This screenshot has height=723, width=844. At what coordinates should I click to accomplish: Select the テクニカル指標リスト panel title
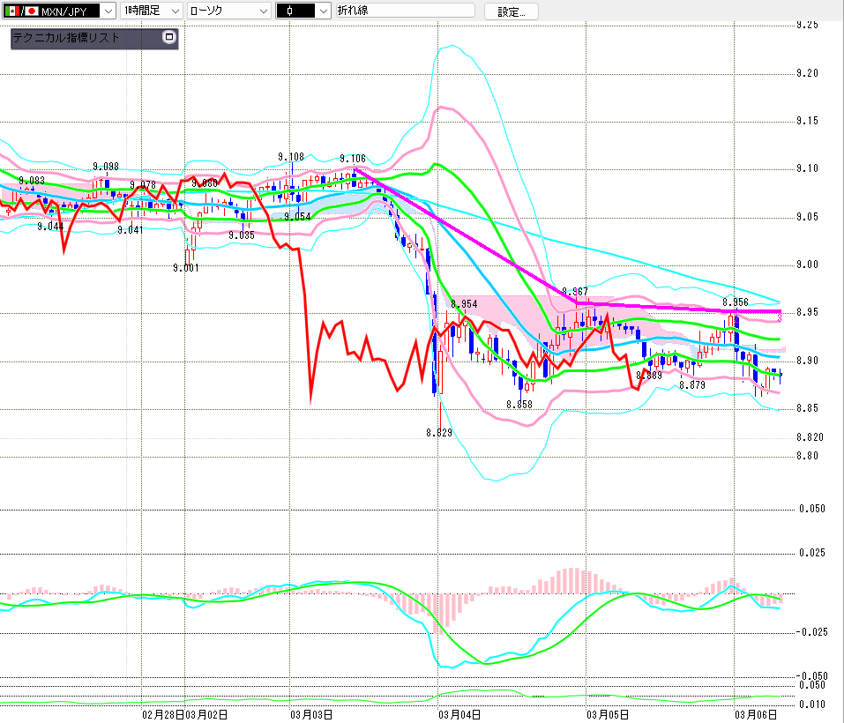(66, 38)
